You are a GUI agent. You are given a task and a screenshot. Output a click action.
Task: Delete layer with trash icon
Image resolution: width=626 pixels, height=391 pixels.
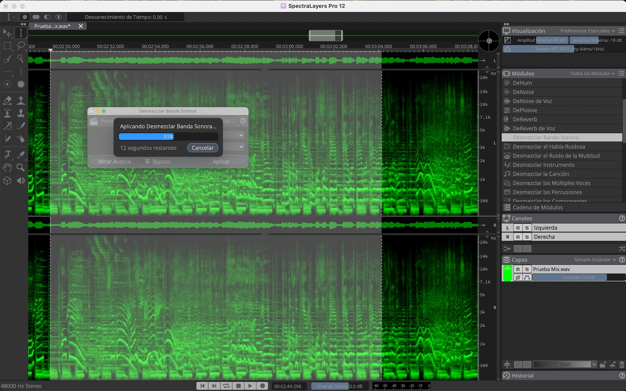pos(621,364)
